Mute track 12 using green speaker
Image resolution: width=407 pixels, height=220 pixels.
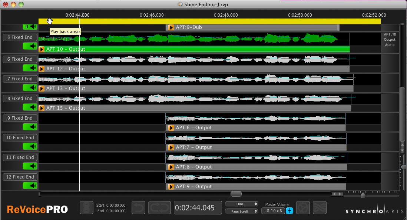coord(30,186)
